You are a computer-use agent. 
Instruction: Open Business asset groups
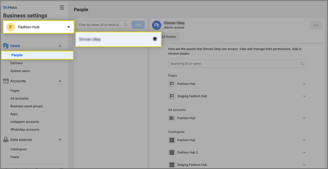tap(26, 106)
